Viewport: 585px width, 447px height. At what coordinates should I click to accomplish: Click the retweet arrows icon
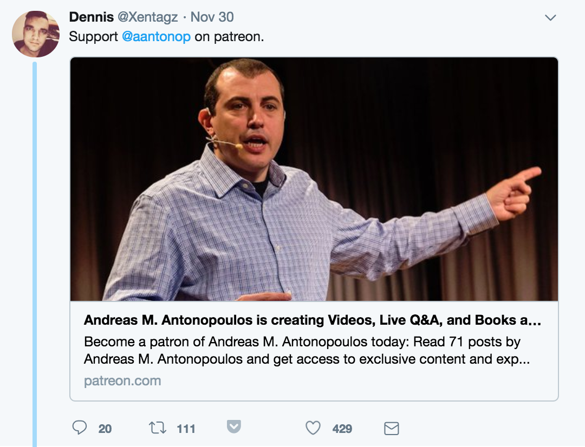[157, 428]
